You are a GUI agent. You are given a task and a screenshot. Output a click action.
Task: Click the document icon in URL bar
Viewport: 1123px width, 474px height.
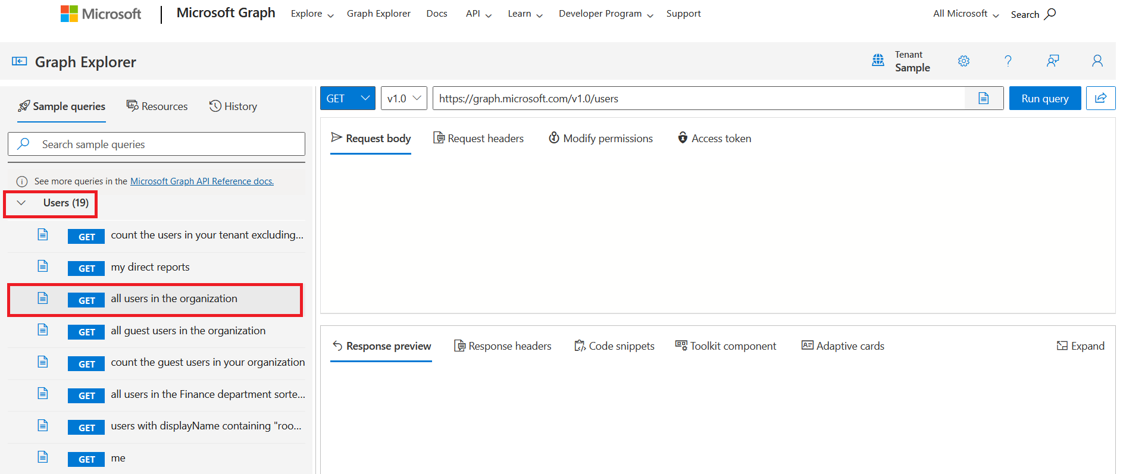tap(984, 98)
